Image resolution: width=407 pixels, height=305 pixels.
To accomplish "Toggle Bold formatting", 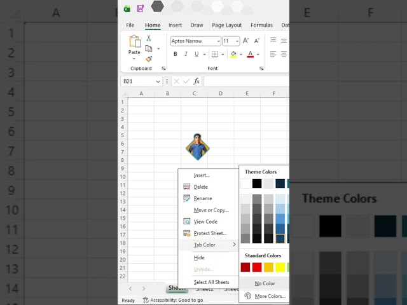I will (x=176, y=54).
